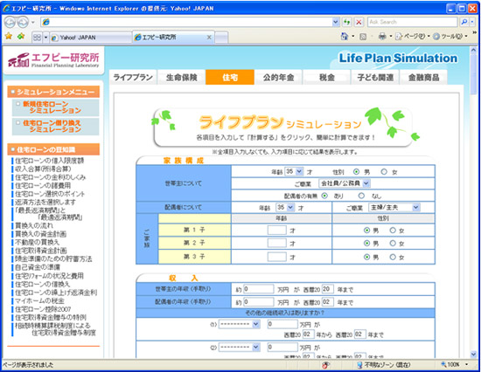Select なし for 配偶者の有無
Viewport: 481px width, 372px height.
[361, 196]
